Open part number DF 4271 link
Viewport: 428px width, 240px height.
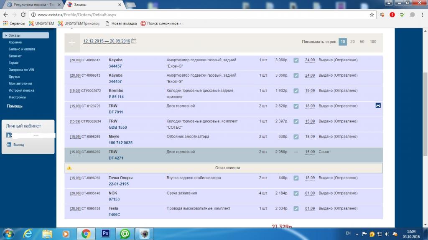(116, 158)
